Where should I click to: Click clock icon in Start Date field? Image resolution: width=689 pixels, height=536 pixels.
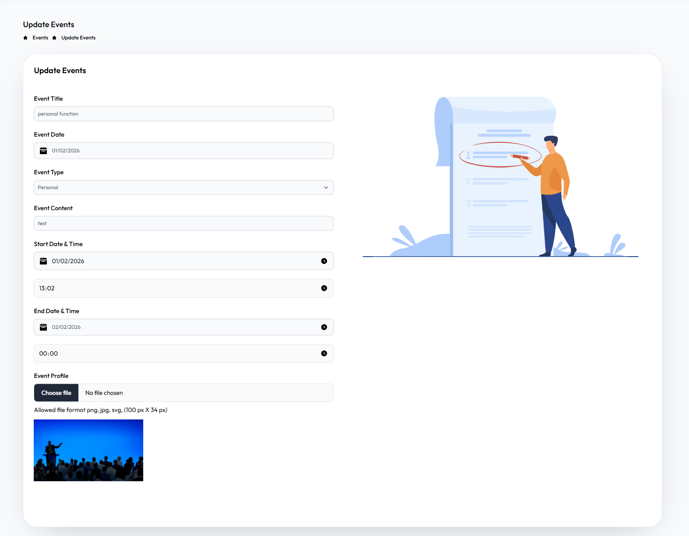tap(324, 261)
